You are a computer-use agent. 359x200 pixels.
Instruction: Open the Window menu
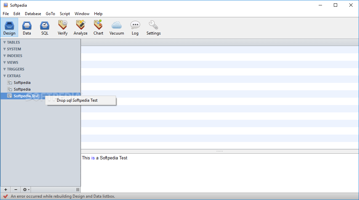tap(82, 14)
